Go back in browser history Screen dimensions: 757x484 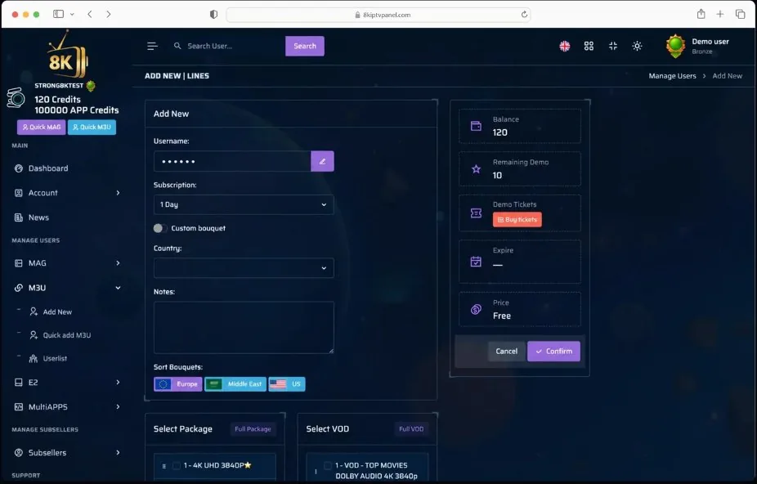click(x=90, y=14)
